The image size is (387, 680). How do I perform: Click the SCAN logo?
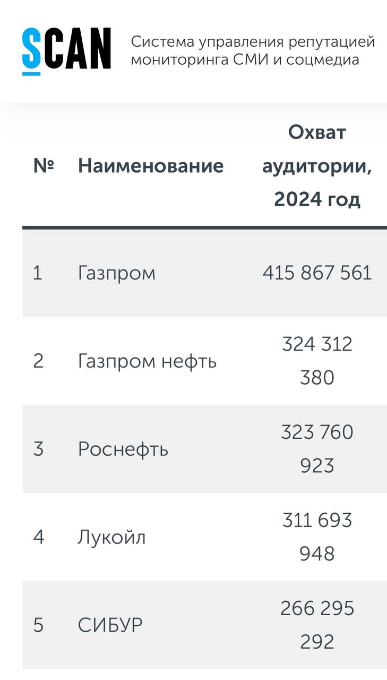tap(66, 50)
